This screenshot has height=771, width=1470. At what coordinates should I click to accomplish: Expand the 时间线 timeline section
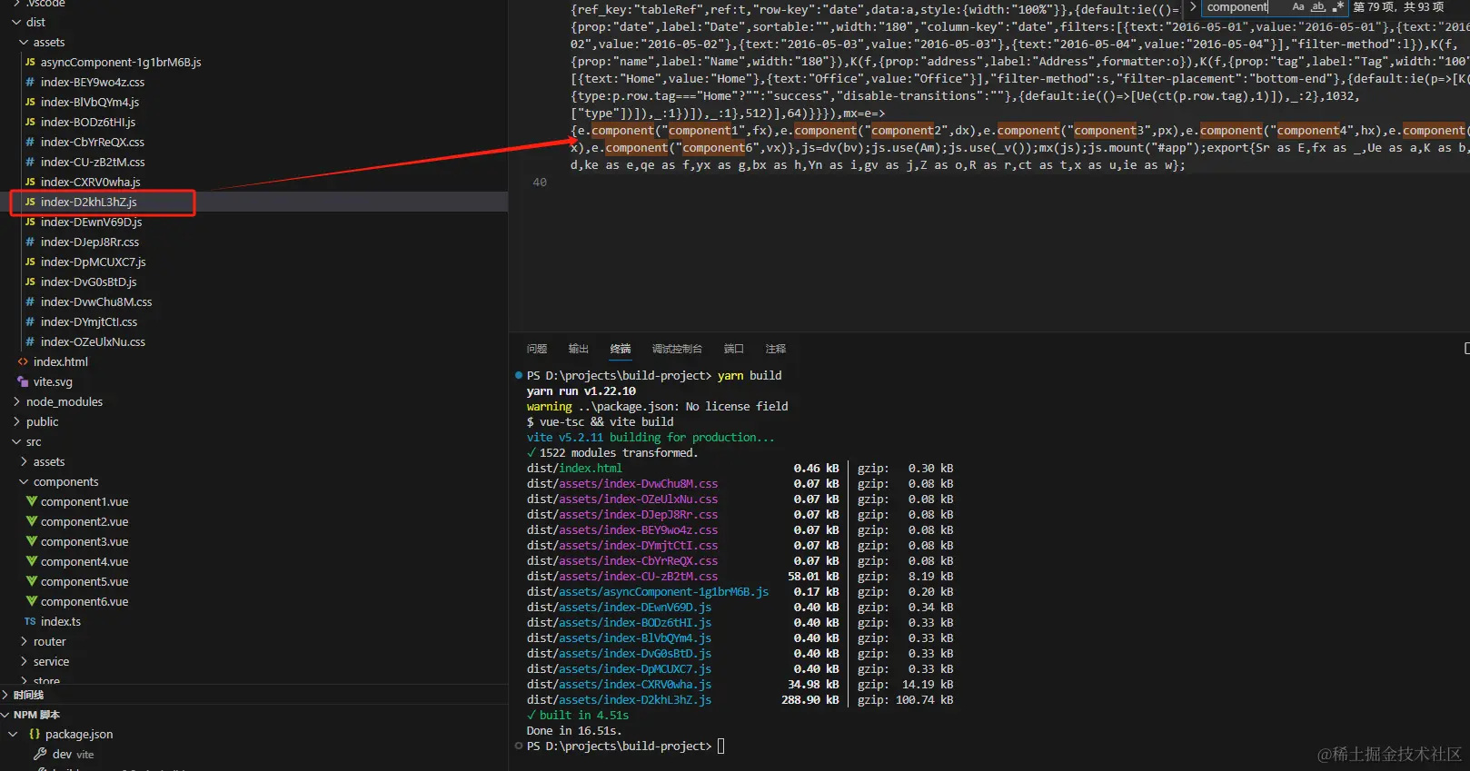click(x=6, y=695)
